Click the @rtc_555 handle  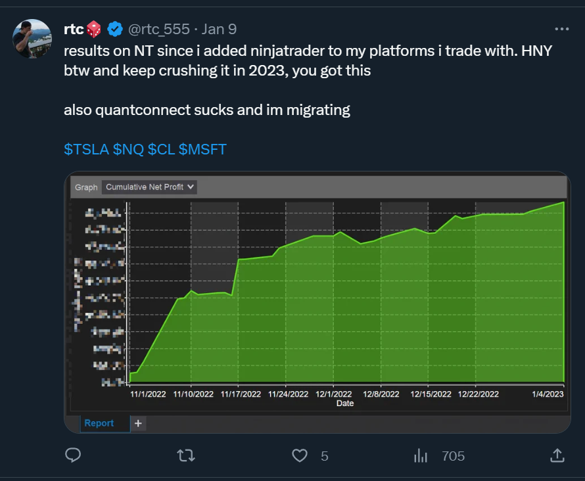(x=159, y=30)
